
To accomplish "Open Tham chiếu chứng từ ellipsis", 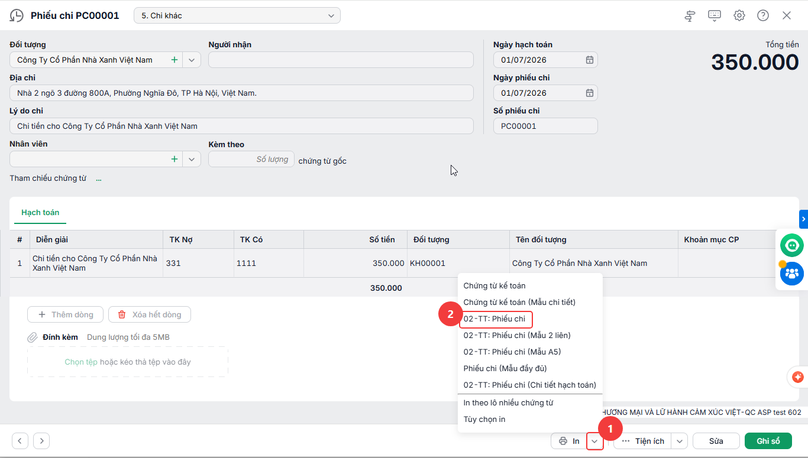I will 99,178.
